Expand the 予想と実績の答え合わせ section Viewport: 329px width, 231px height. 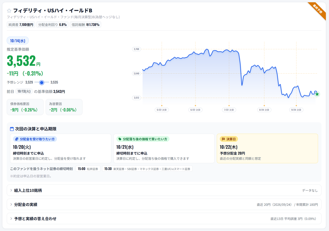click(x=164, y=219)
